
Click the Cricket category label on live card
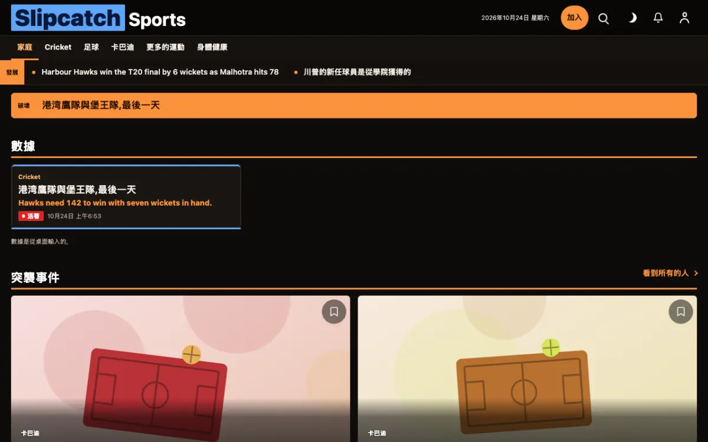click(x=29, y=177)
